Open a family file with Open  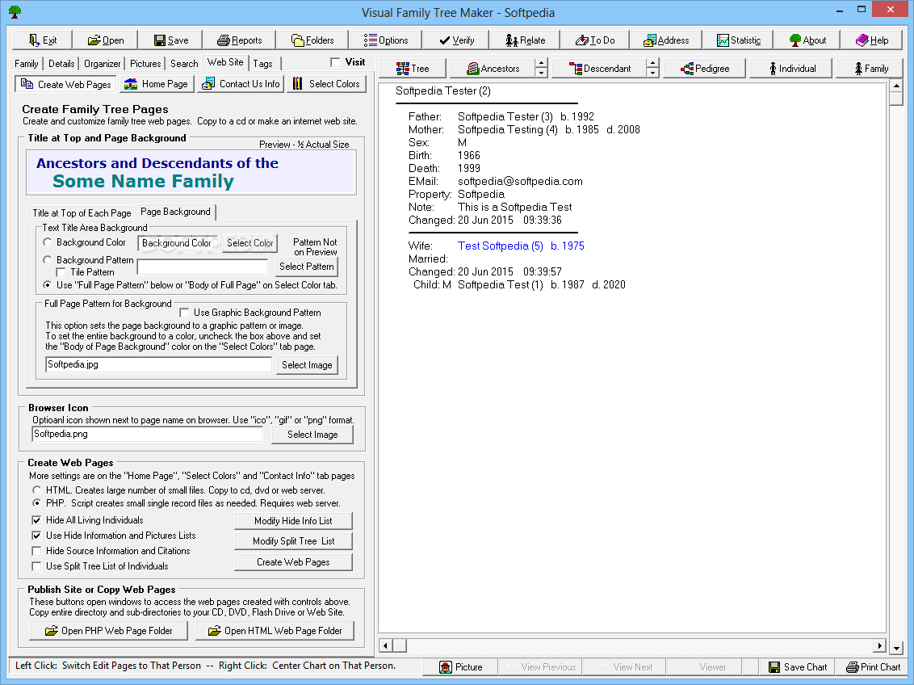106,40
